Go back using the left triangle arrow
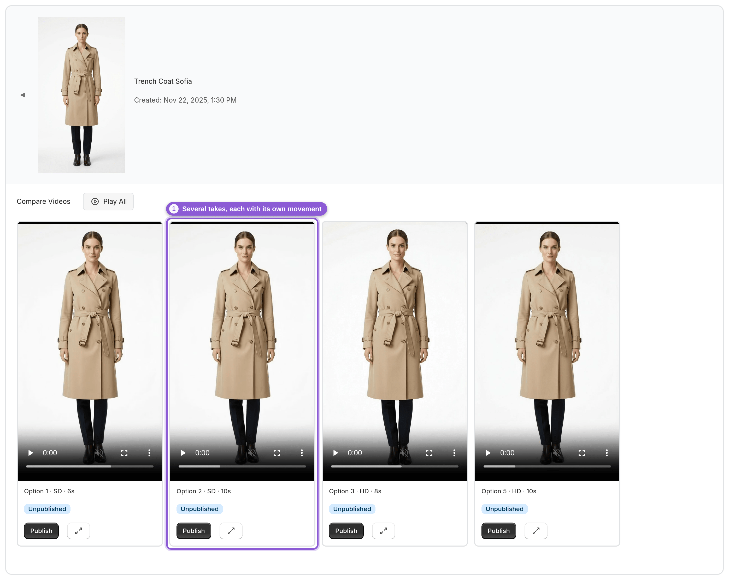Viewport: 729px width, 580px height. pyautogui.click(x=22, y=95)
